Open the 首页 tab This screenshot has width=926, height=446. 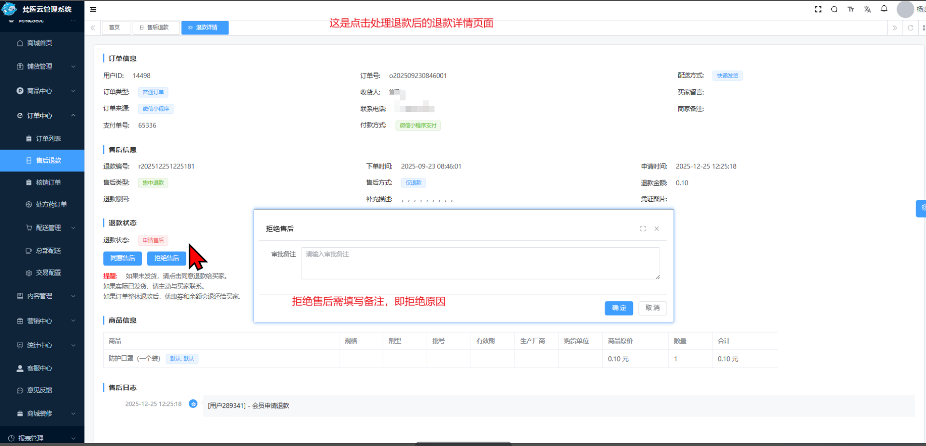(x=116, y=28)
